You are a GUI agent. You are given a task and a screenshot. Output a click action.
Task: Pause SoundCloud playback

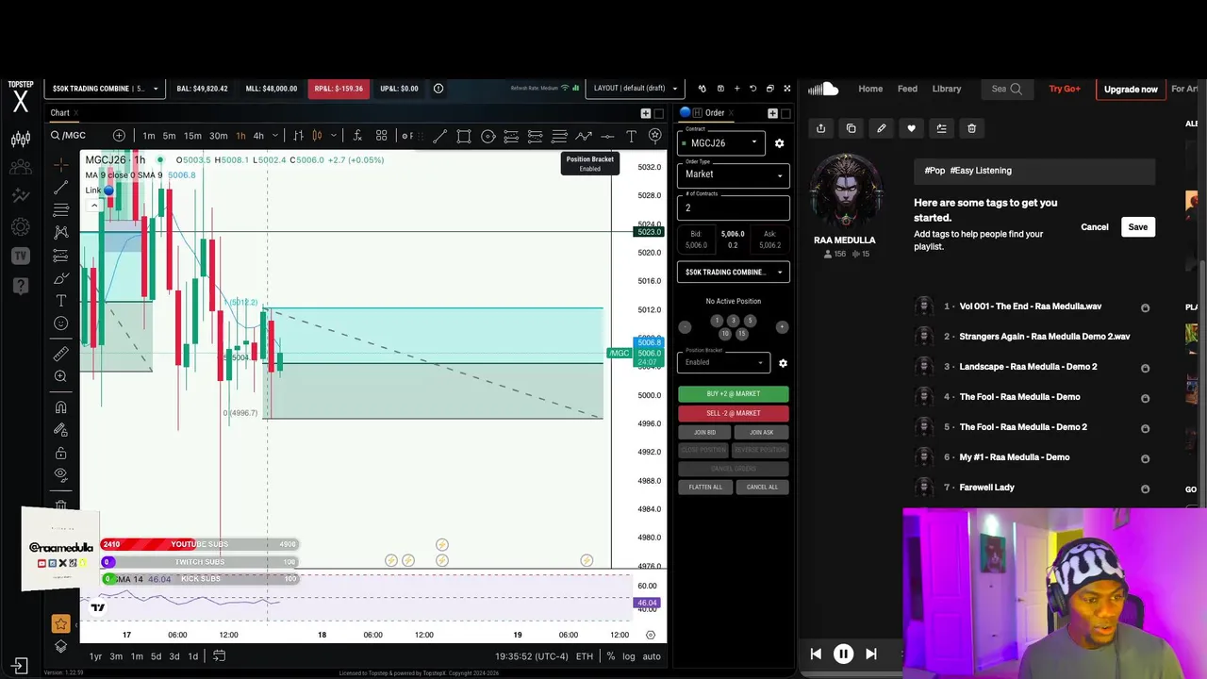pyautogui.click(x=843, y=654)
